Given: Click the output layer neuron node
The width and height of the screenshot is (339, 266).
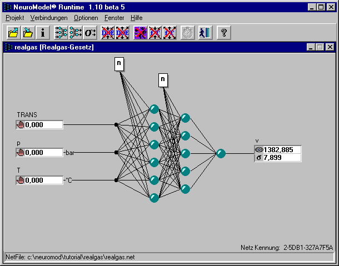Looking at the screenshot, I should (221, 153).
